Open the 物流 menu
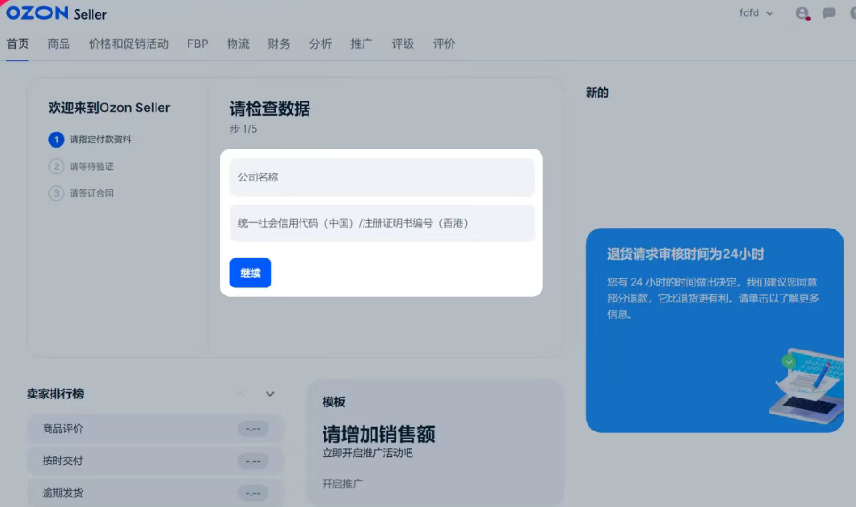The width and height of the screenshot is (856, 507). pos(238,44)
